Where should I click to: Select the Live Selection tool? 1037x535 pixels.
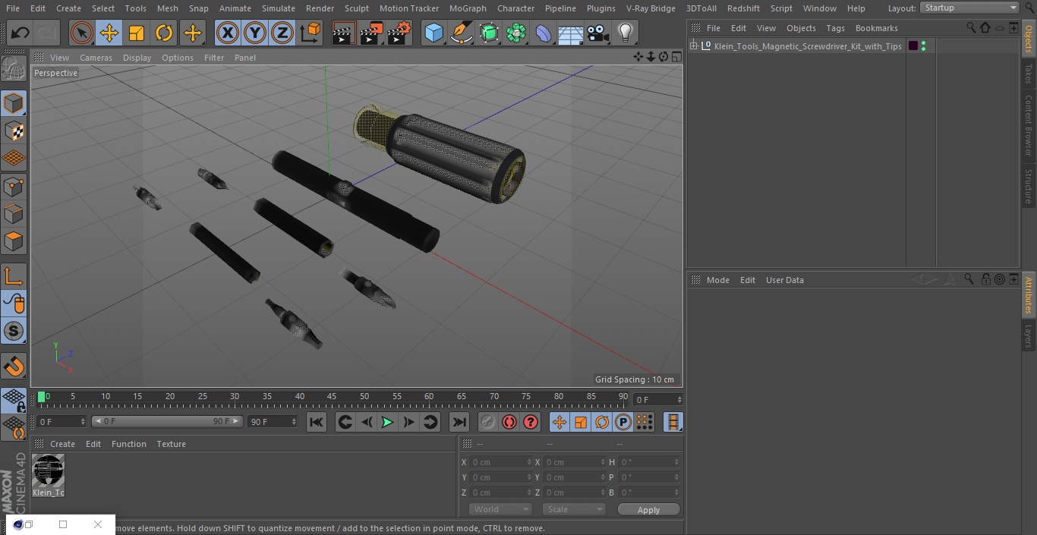tap(81, 33)
